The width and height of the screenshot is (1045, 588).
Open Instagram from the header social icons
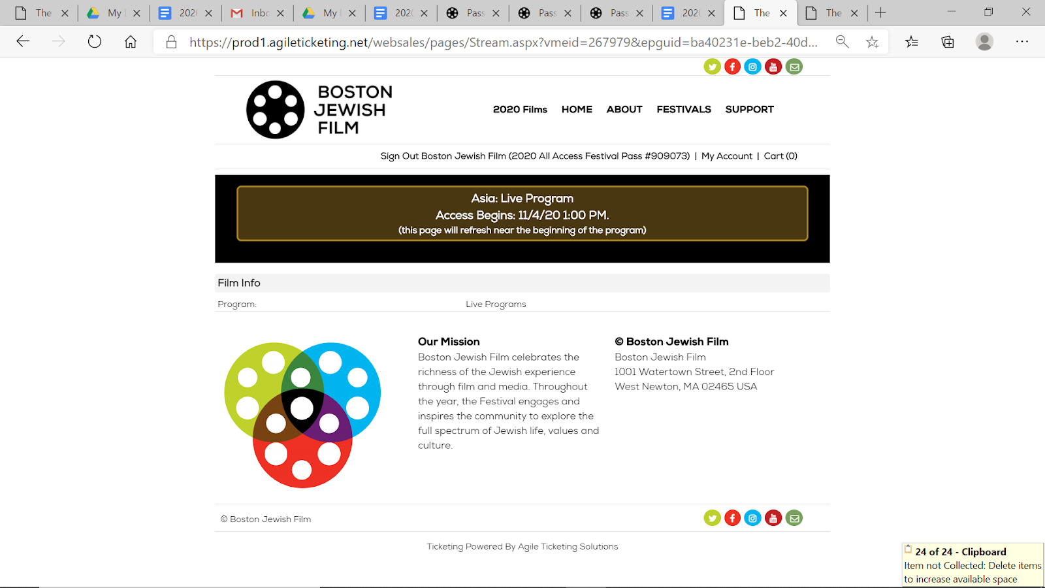(x=752, y=67)
